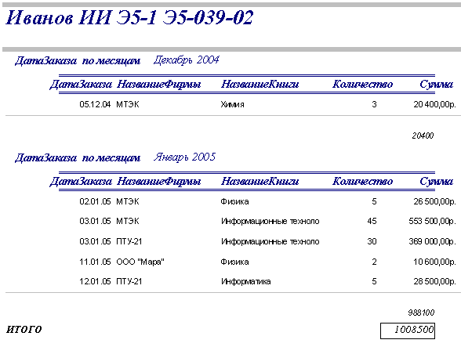
Task: Click the НазваниеФирмы column header in December table
Action: (x=158, y=85)
